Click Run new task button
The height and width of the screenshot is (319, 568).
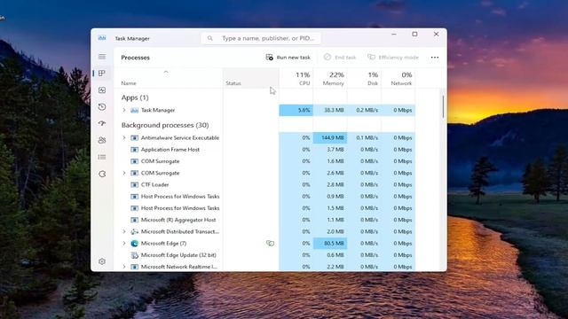(x=288, y=57)
